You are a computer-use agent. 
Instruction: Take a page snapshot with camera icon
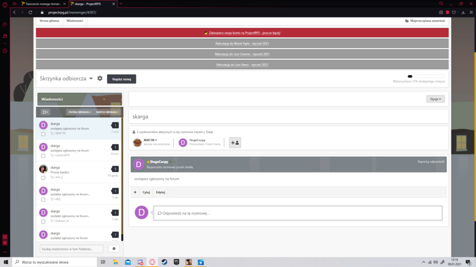point(441,12)
